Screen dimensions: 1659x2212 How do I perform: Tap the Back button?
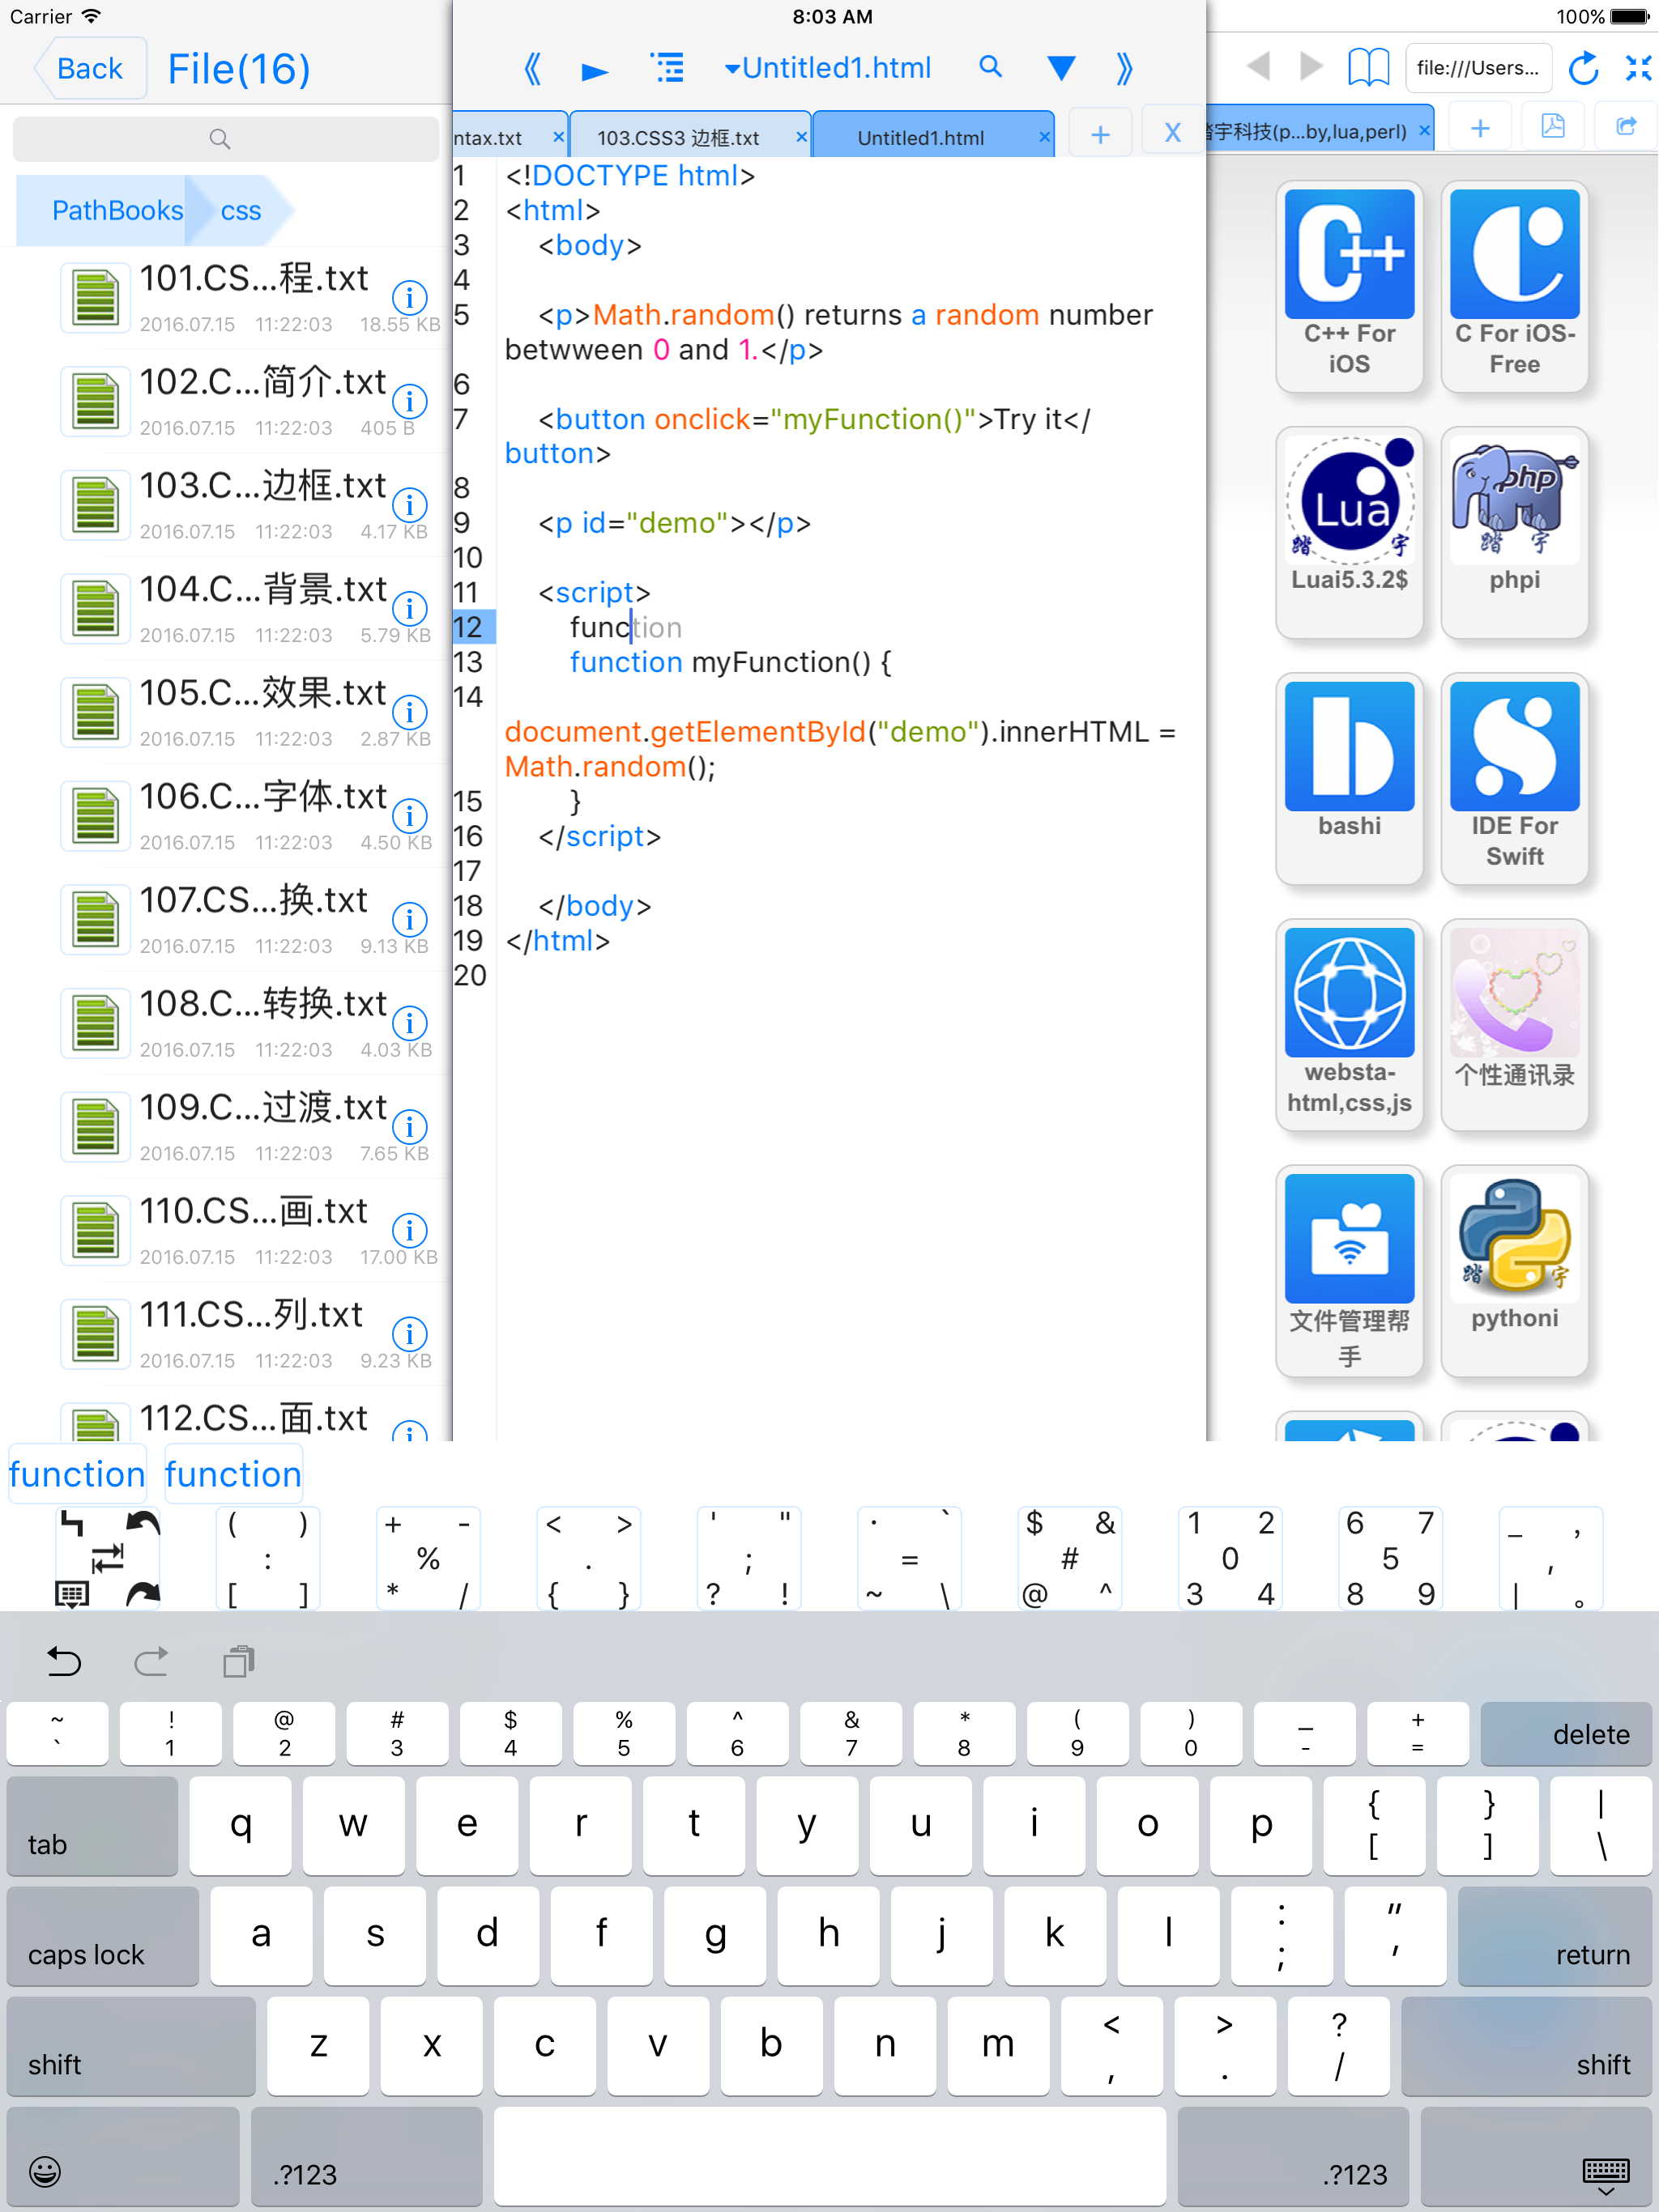coord(90,68)
